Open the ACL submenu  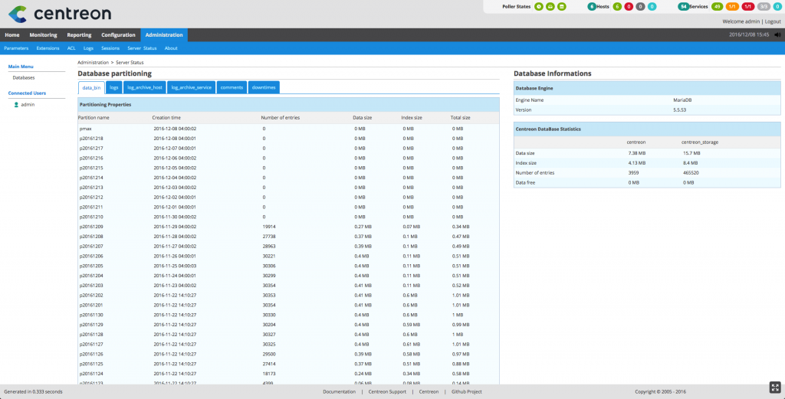[x=71, y=48]
